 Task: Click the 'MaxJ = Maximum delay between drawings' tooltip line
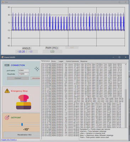pyautogui.click(x=97, y=135)
